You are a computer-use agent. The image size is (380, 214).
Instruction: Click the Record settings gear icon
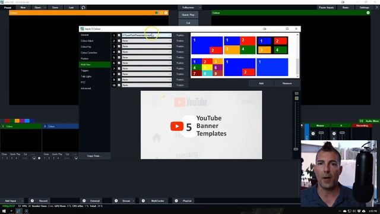[x=32, y=201]
